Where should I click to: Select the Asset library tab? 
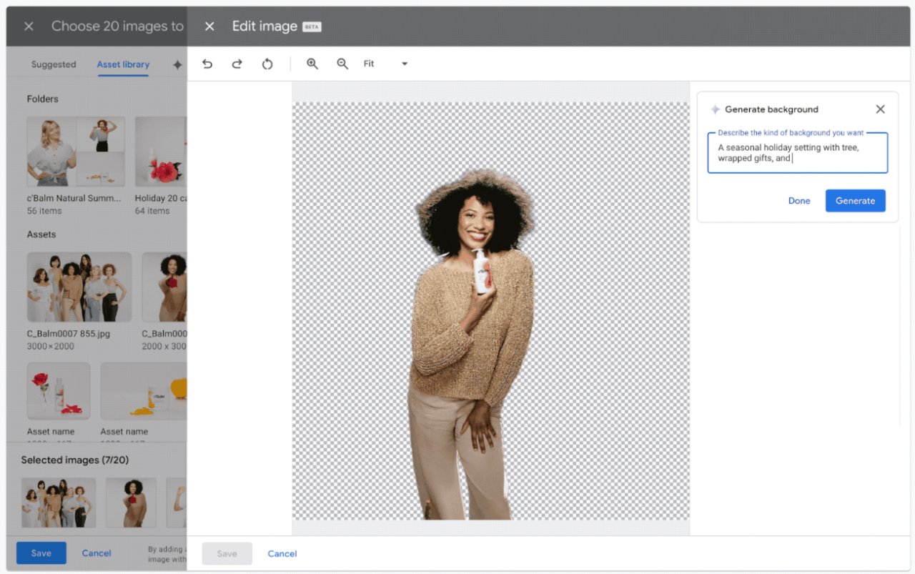click(123, 64)
